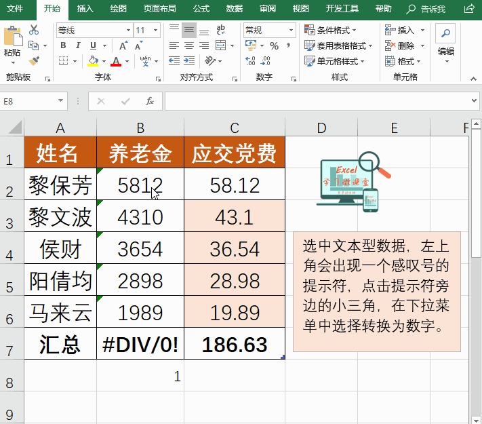
Task: Click vertical scrollbar down arrow
Action: 476,420
